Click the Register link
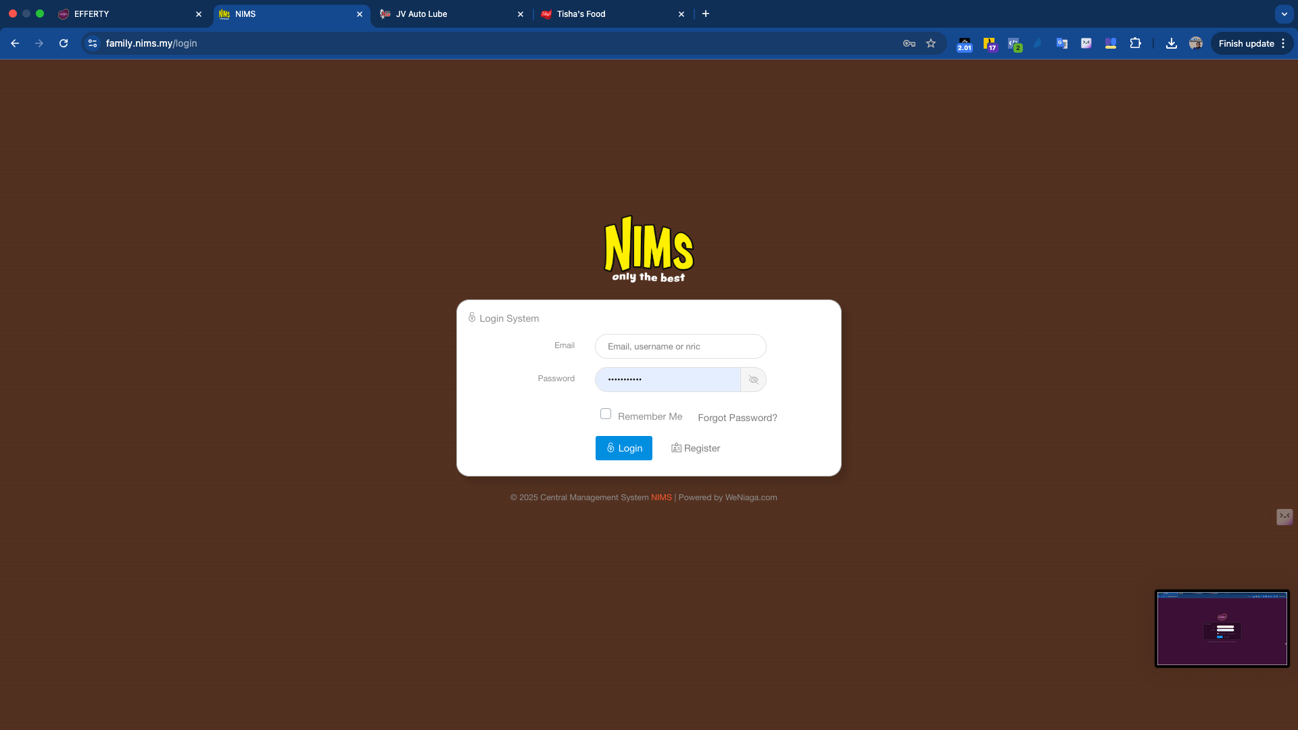The image size is (1298, 730). [x=696, y=448]
